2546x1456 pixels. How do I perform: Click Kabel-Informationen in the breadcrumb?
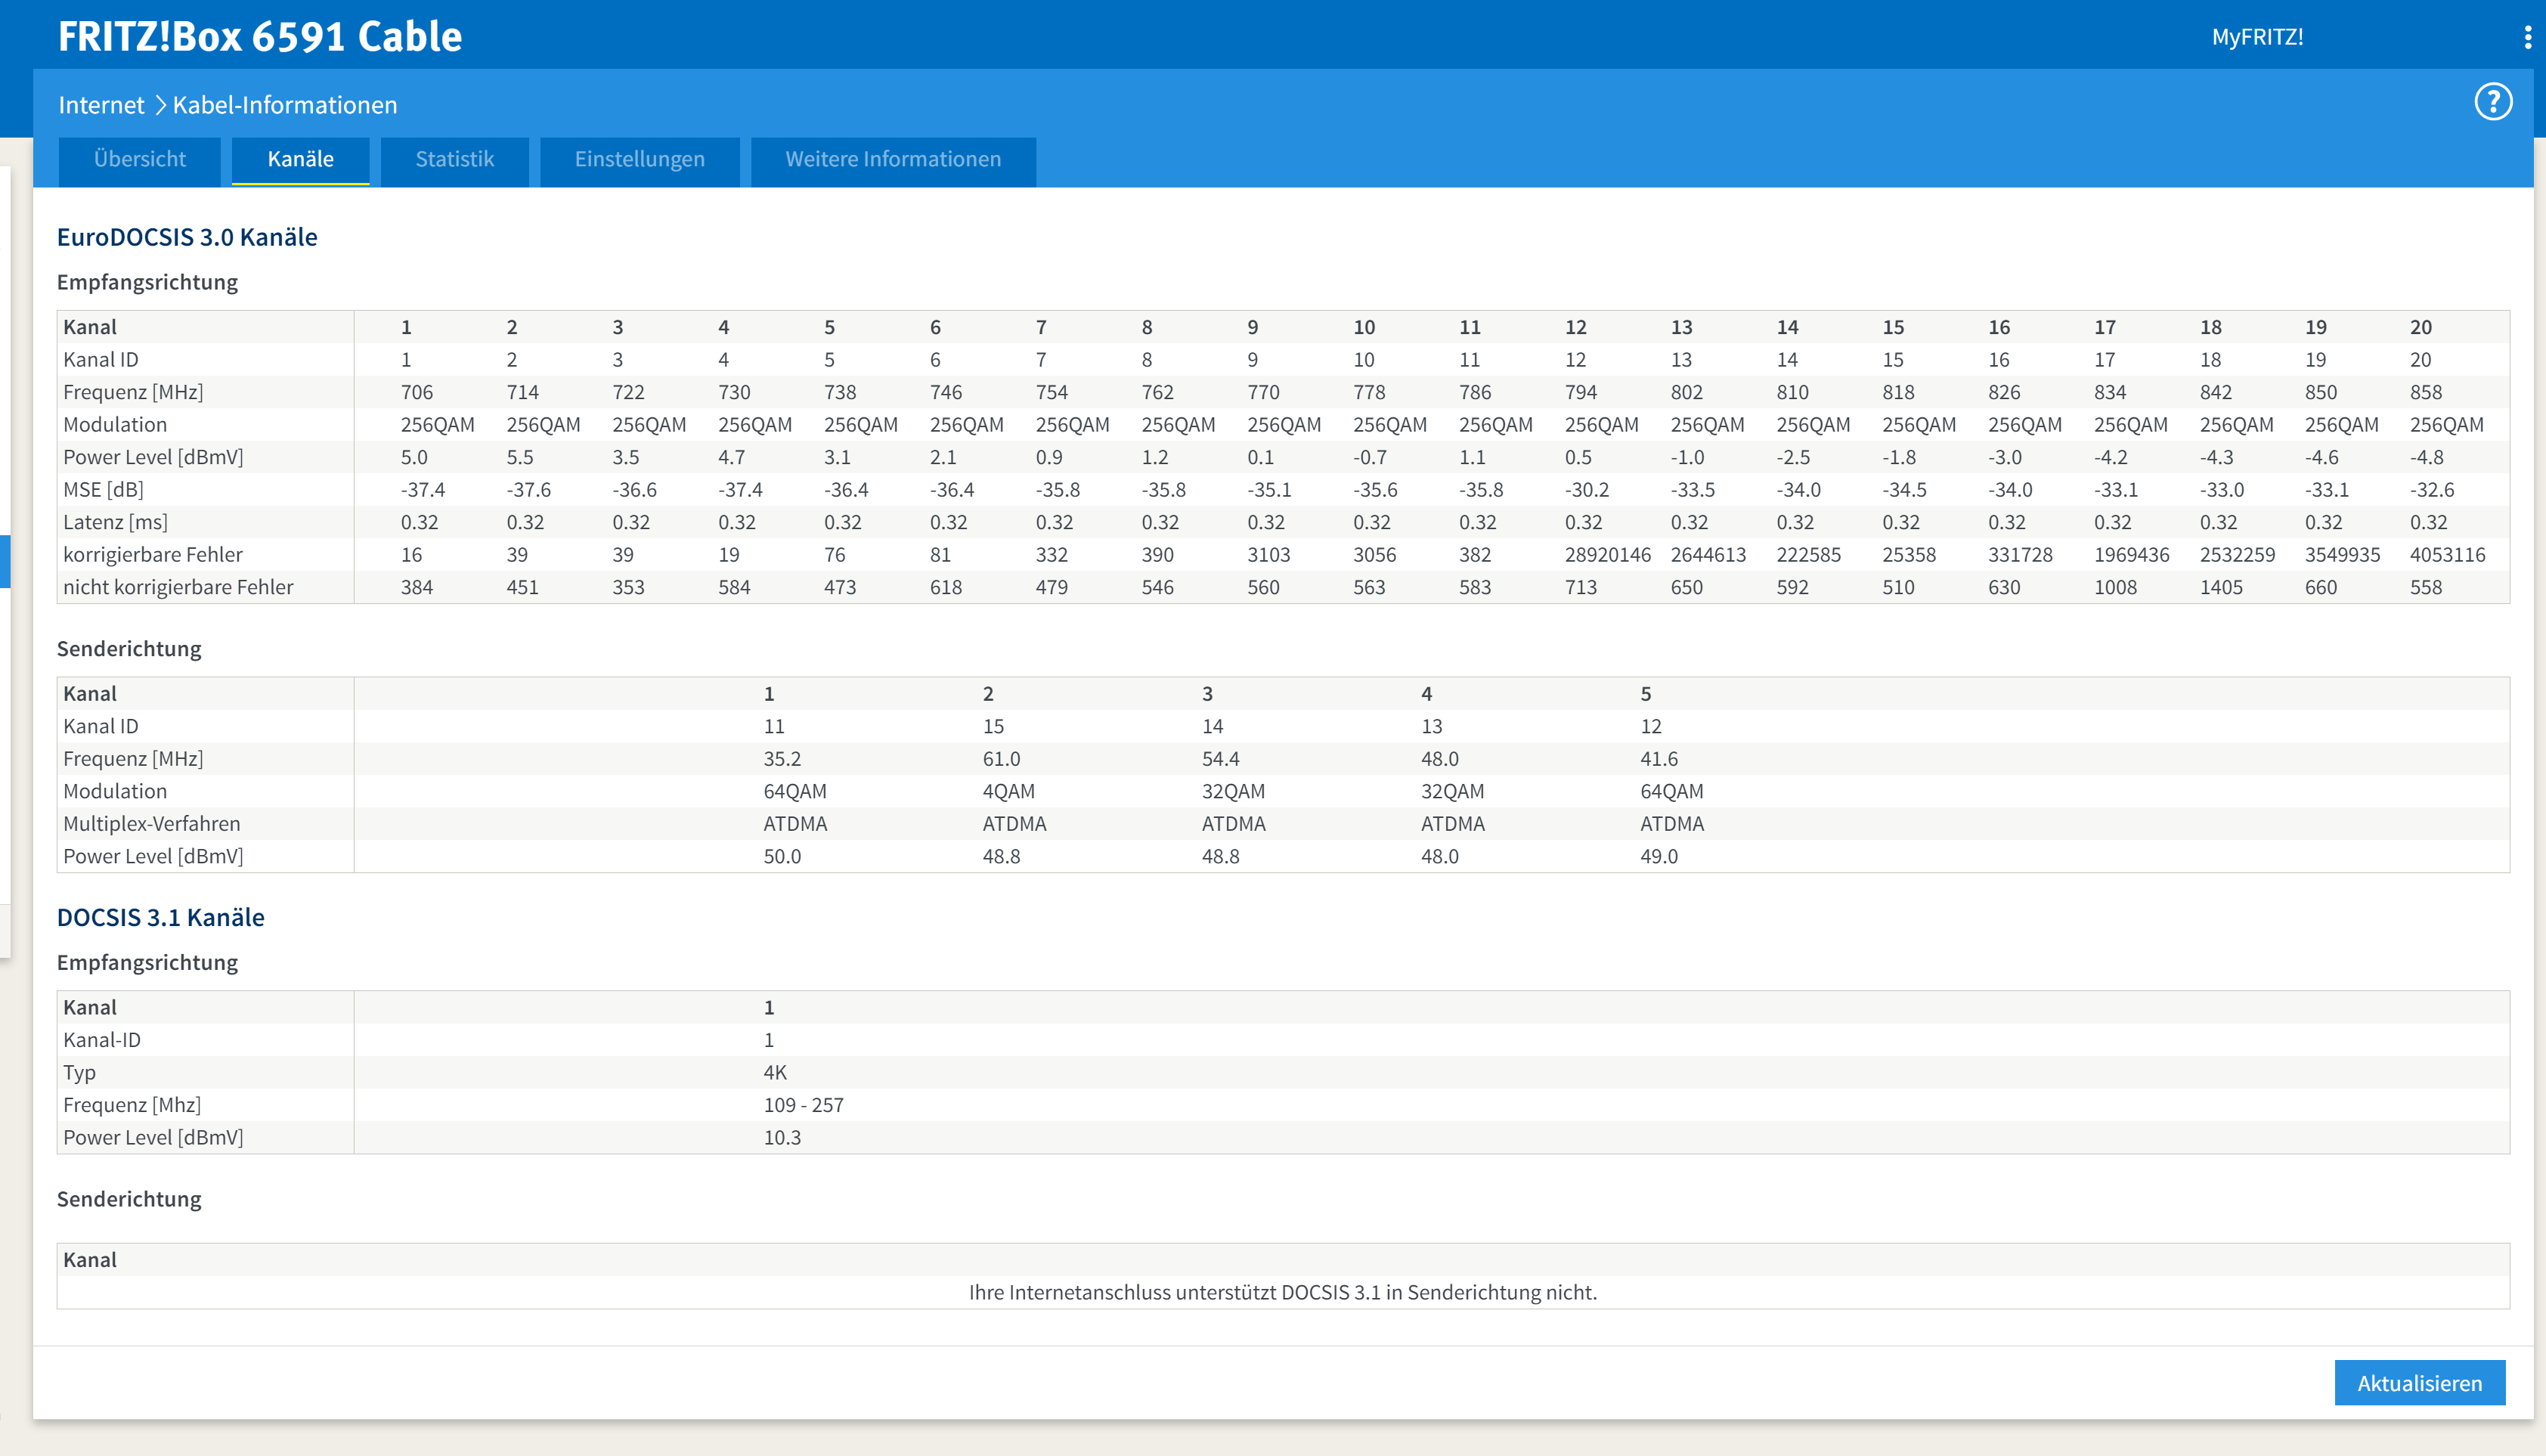click(x=285, y=105)
